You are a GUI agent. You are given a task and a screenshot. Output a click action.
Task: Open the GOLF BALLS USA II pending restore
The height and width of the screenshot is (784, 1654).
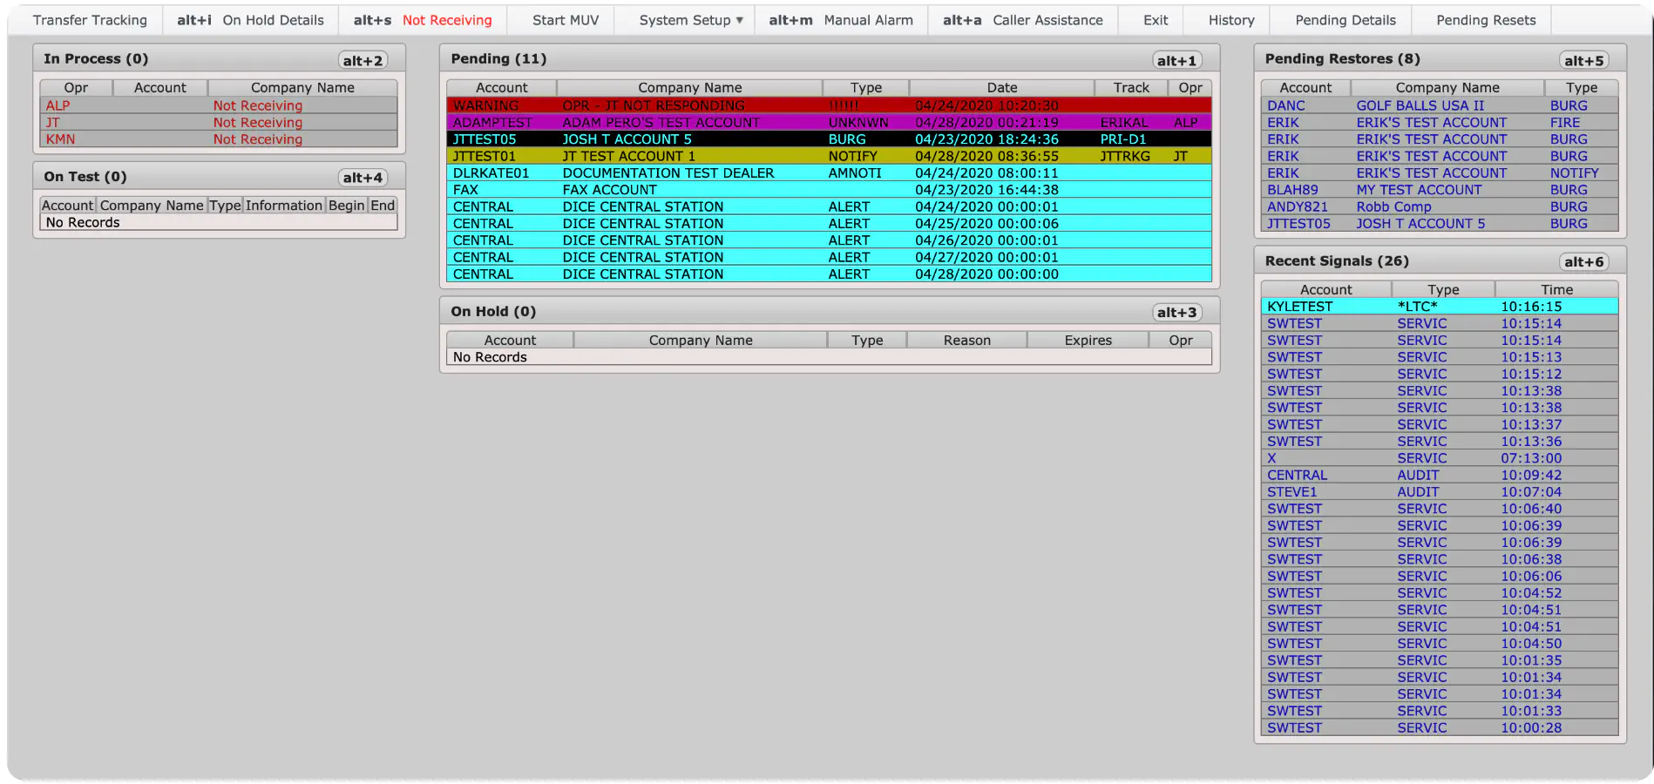coord(1439,105)
